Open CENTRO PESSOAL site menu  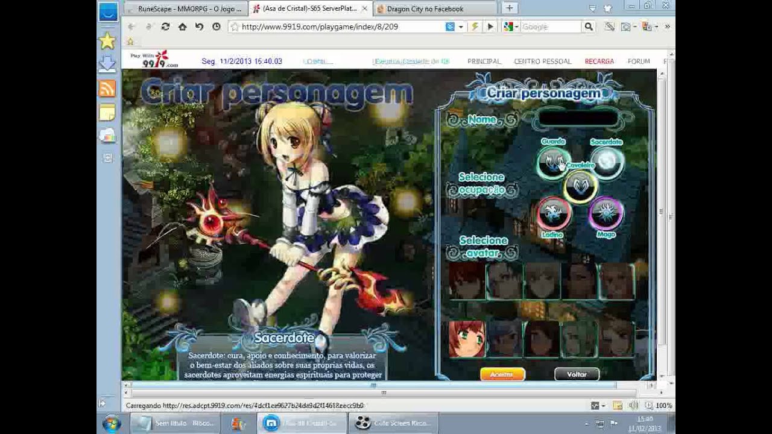click(x=542, y=61)
